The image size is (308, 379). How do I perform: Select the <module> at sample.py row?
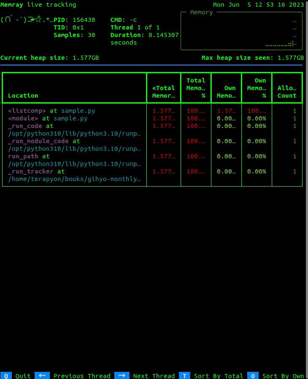point(48,118)
